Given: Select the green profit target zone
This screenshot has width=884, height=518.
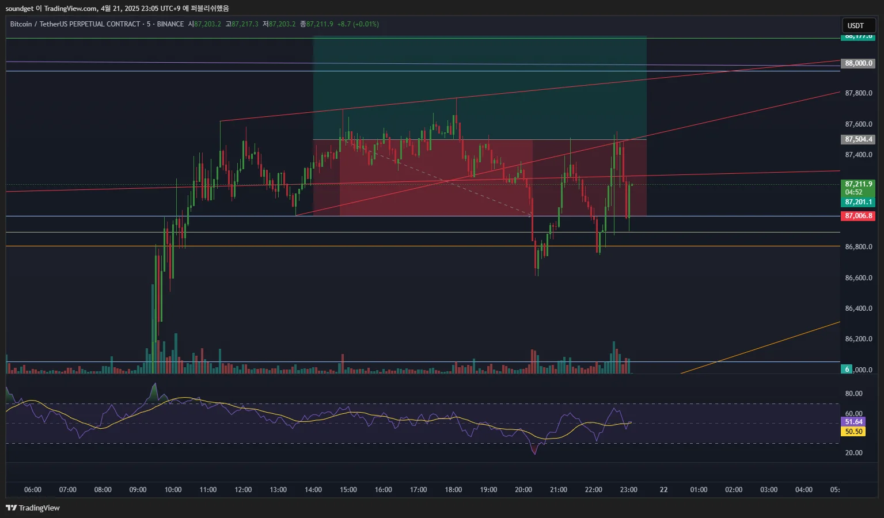Looking at the screenshot, I should coord(479,86).
